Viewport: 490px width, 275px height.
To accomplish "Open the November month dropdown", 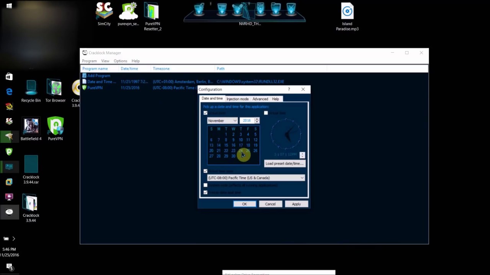I will (x=222, y=120).
